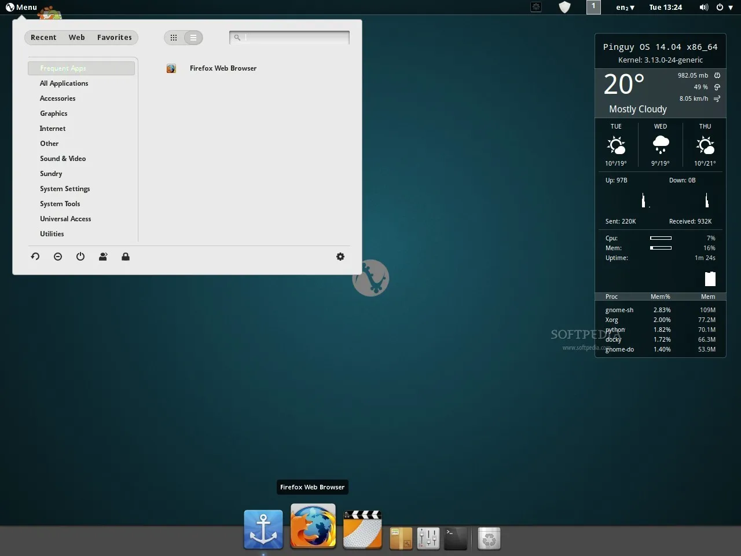Open the Internet category
Viewport: 741px width, 556px height.
coord(53,129)
